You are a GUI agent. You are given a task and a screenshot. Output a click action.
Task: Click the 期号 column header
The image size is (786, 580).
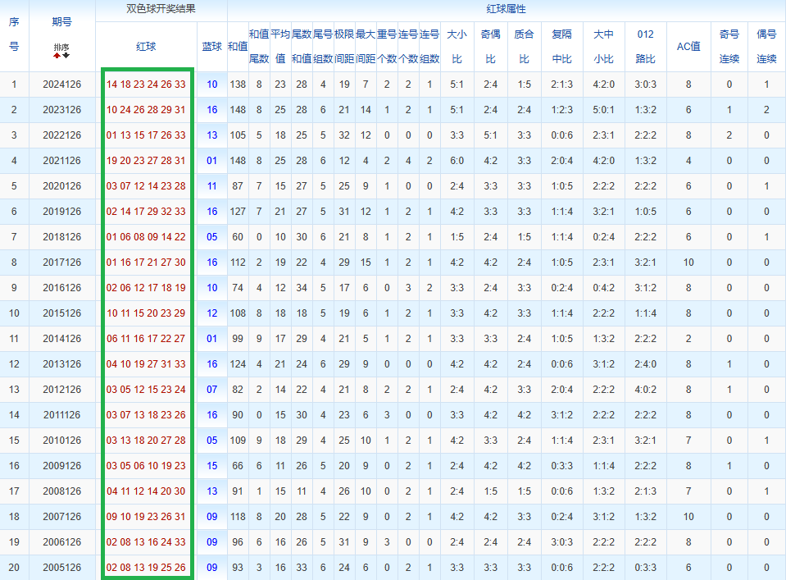(x=61, y=21)
